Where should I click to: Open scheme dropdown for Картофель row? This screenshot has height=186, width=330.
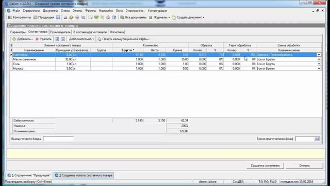pyautogui.click(x=319, y=55)
